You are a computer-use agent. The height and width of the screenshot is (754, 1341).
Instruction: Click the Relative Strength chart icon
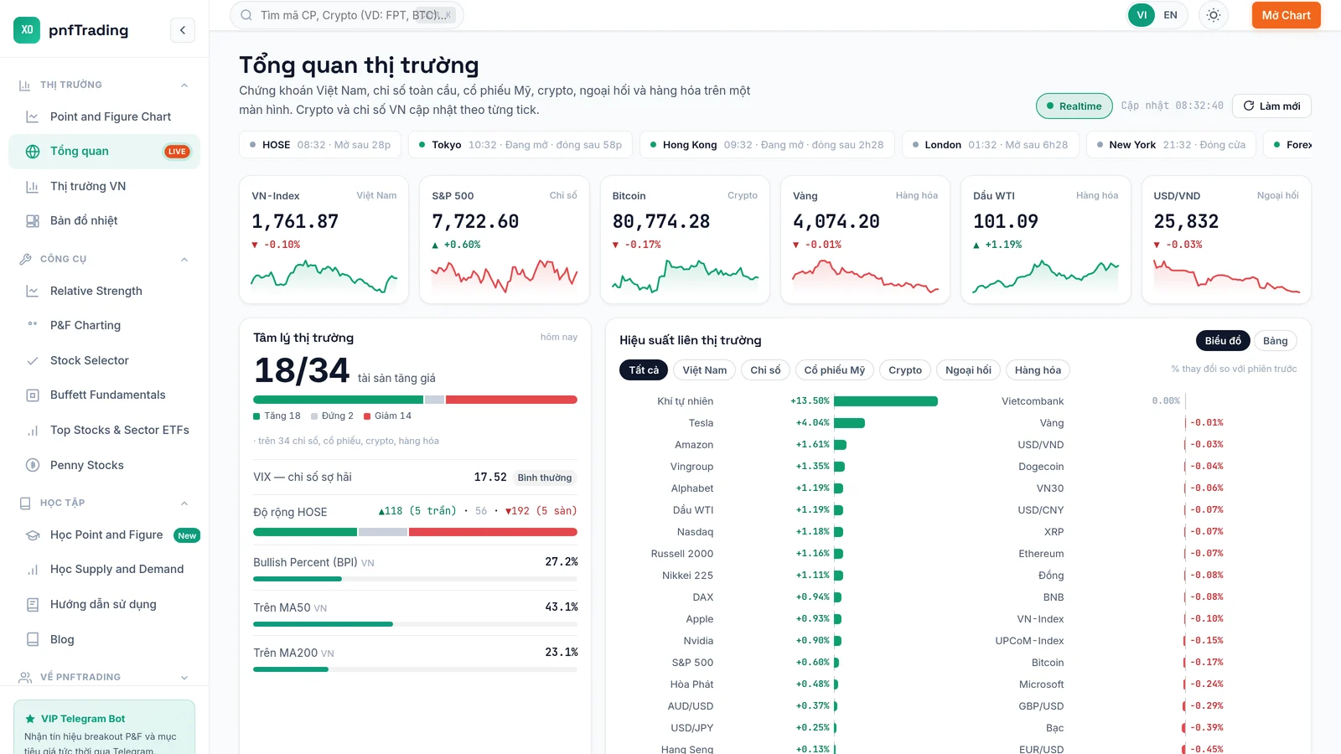(x=33, y=291)
